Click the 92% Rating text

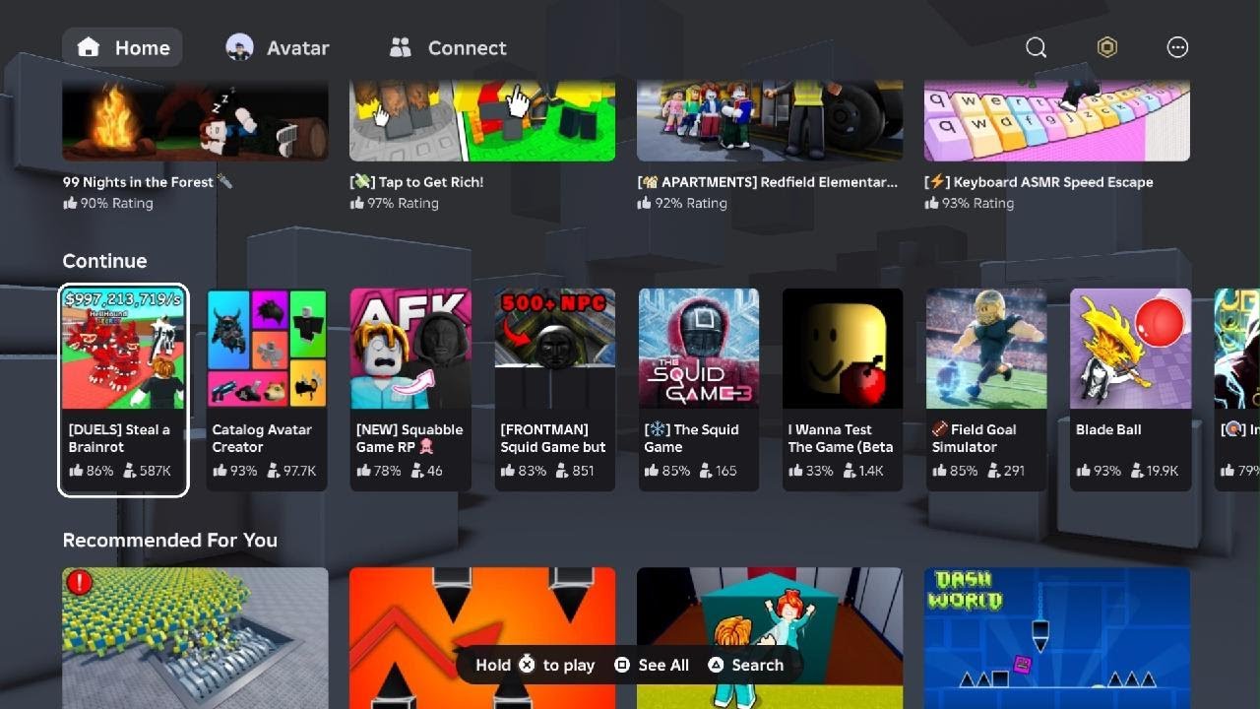coord(691,203)
